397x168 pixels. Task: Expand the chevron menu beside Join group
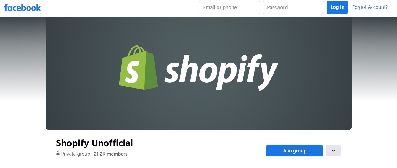(x=333, y=151)
